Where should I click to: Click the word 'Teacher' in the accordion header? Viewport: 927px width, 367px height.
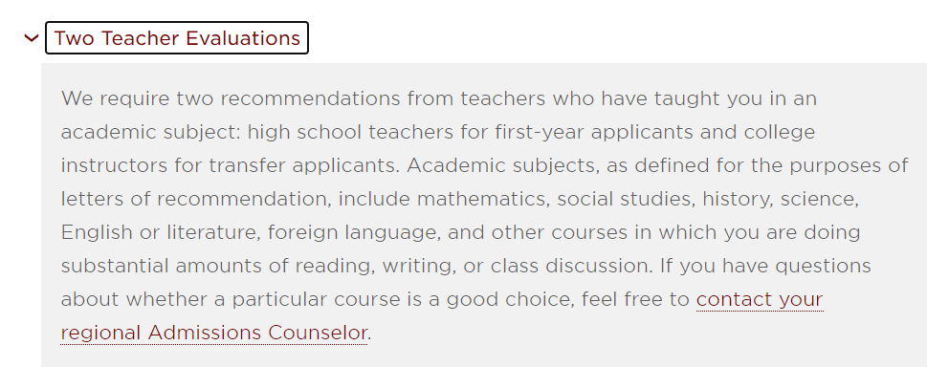click(140, 38)
